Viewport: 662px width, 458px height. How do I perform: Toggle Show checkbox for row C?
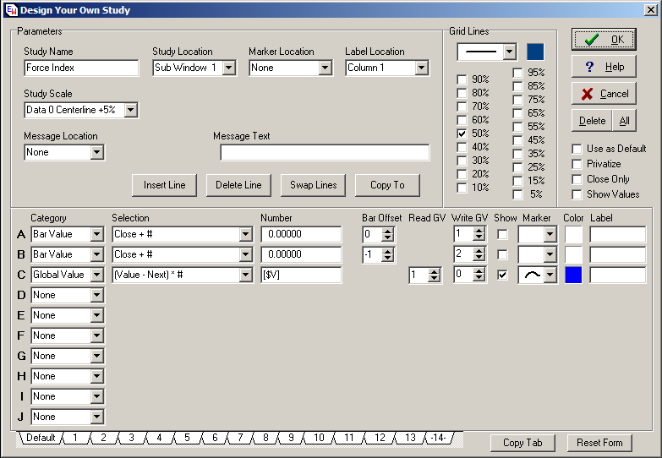tap(503, 275)
